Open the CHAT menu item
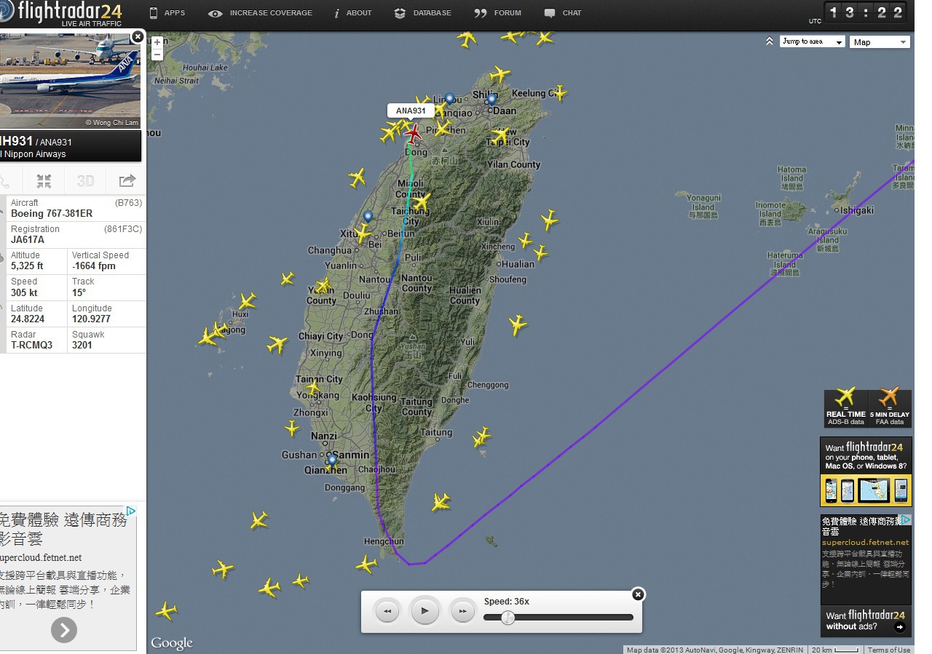 click(x=563, y=13)
